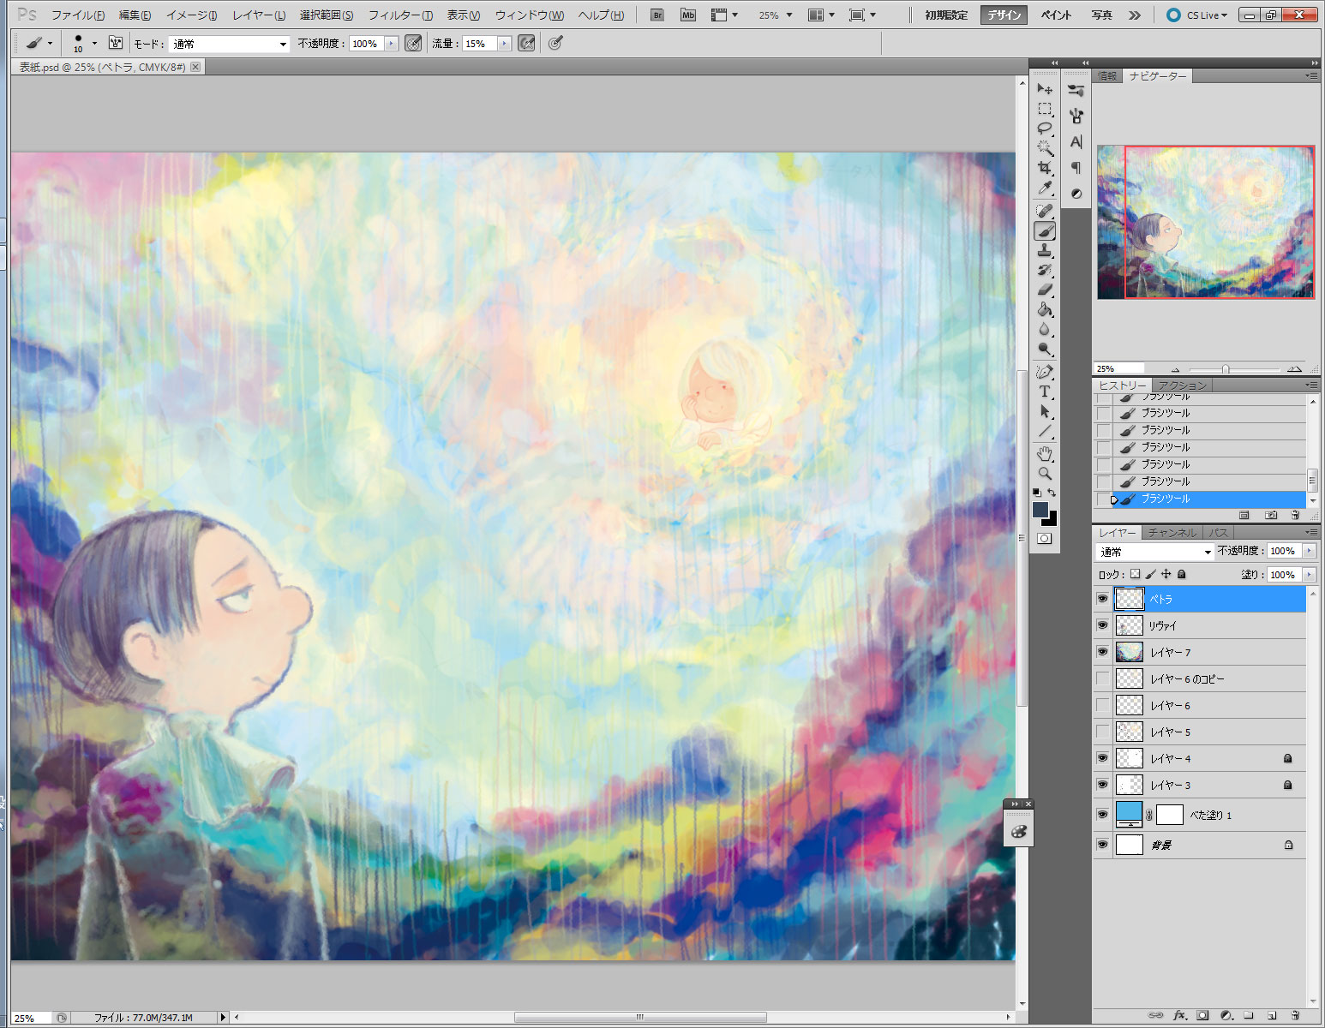Open the Paragraph panel icon

pyautogui.click(x=1076, y=168)
